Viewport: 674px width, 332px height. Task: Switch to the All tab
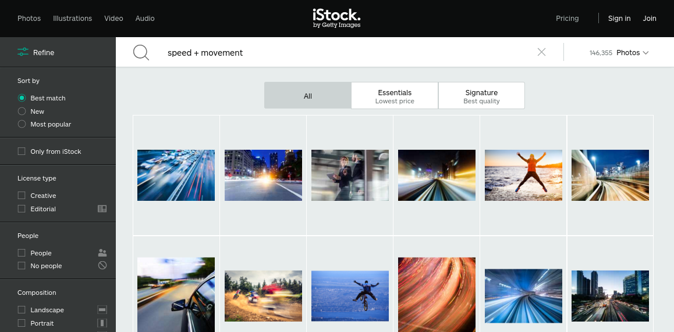pyautogui.click(x=308, y=96)
